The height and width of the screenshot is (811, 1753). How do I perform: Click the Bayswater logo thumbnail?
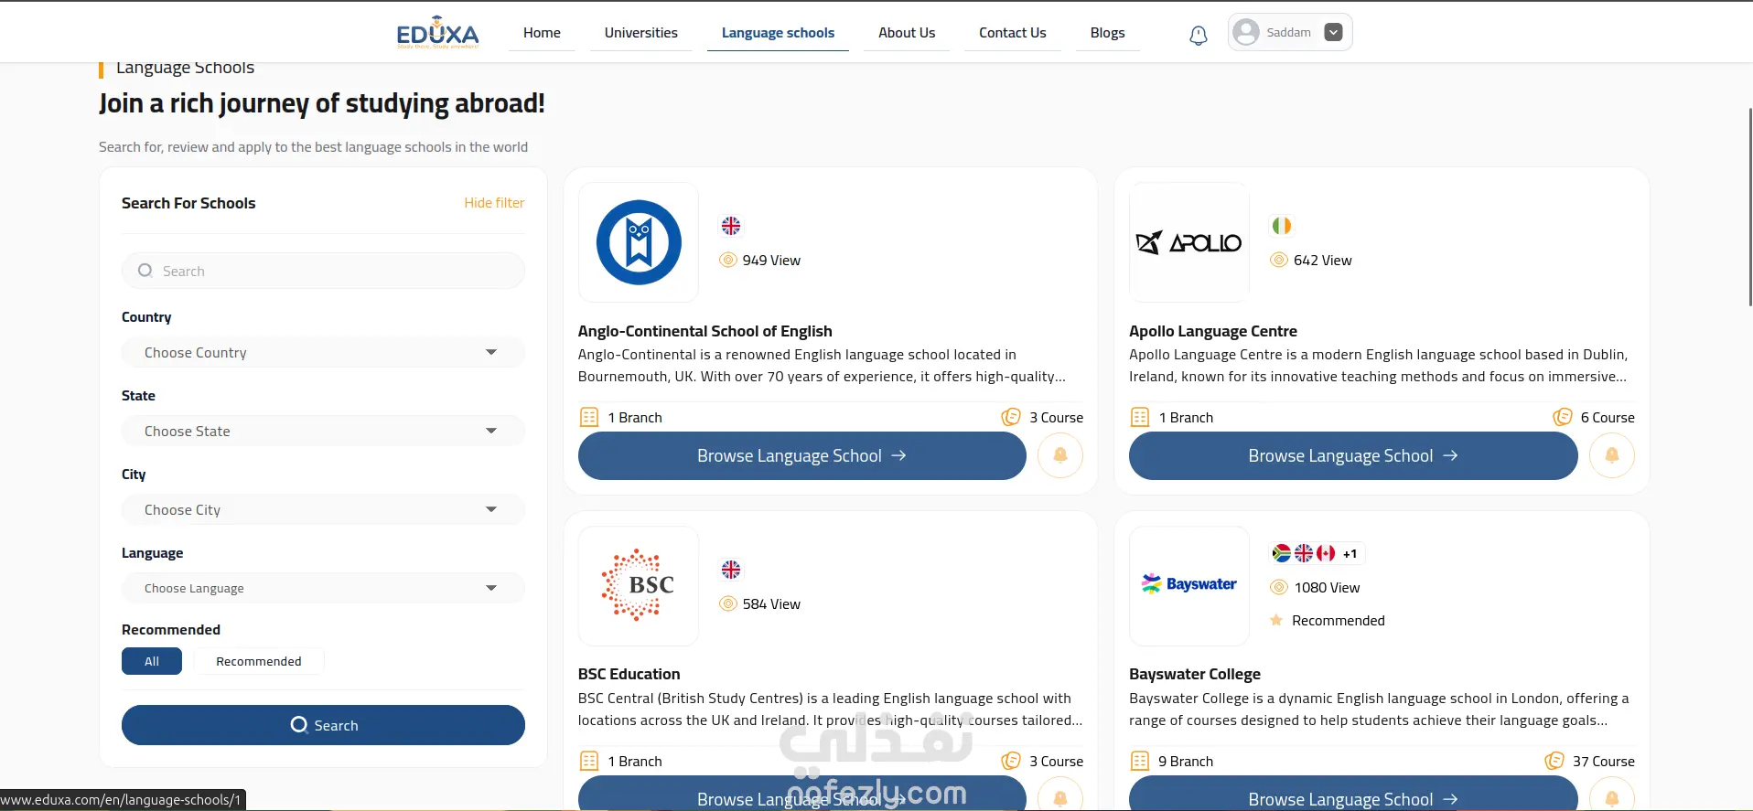point(1189,586)
